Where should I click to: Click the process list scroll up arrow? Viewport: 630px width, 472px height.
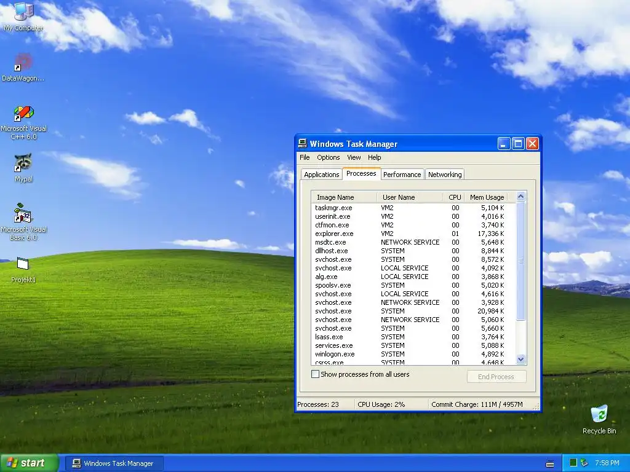coord(520,196)
